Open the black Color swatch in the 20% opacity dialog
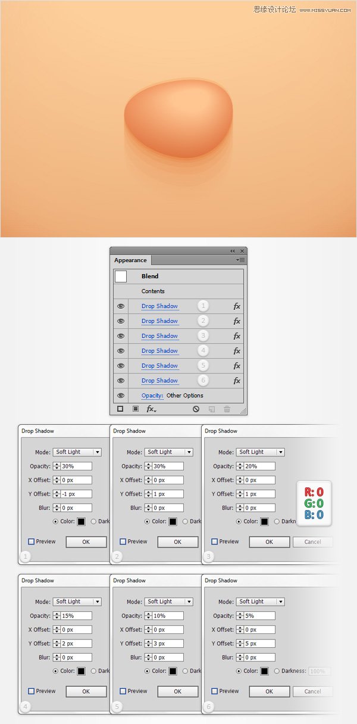 point(264,521)
